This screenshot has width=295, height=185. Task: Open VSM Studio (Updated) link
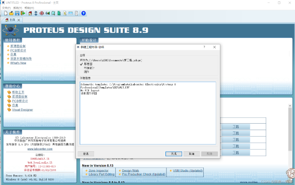click(188, 171)
